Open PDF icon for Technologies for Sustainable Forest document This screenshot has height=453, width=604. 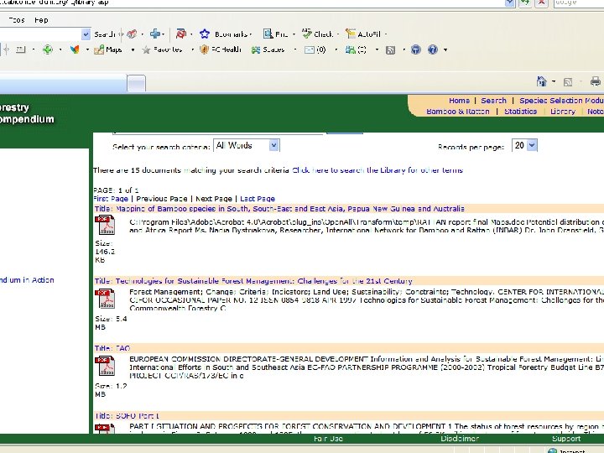tap(105, 299)
